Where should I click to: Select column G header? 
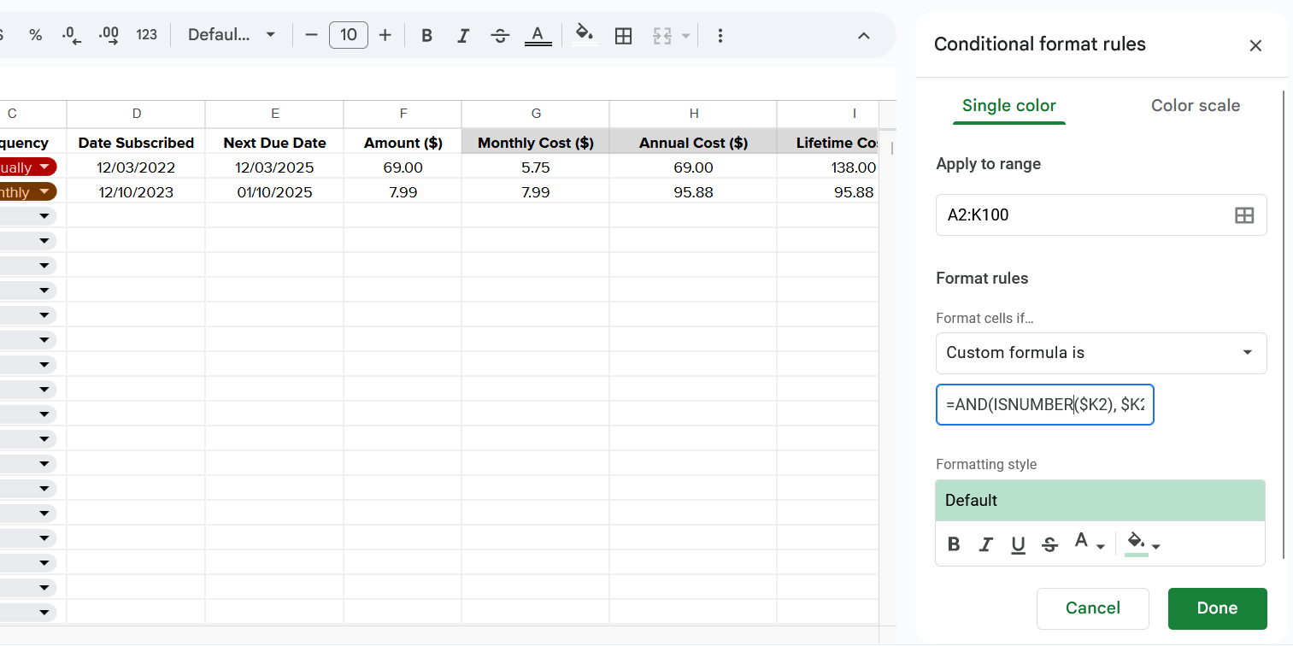[x=536, y=114]
